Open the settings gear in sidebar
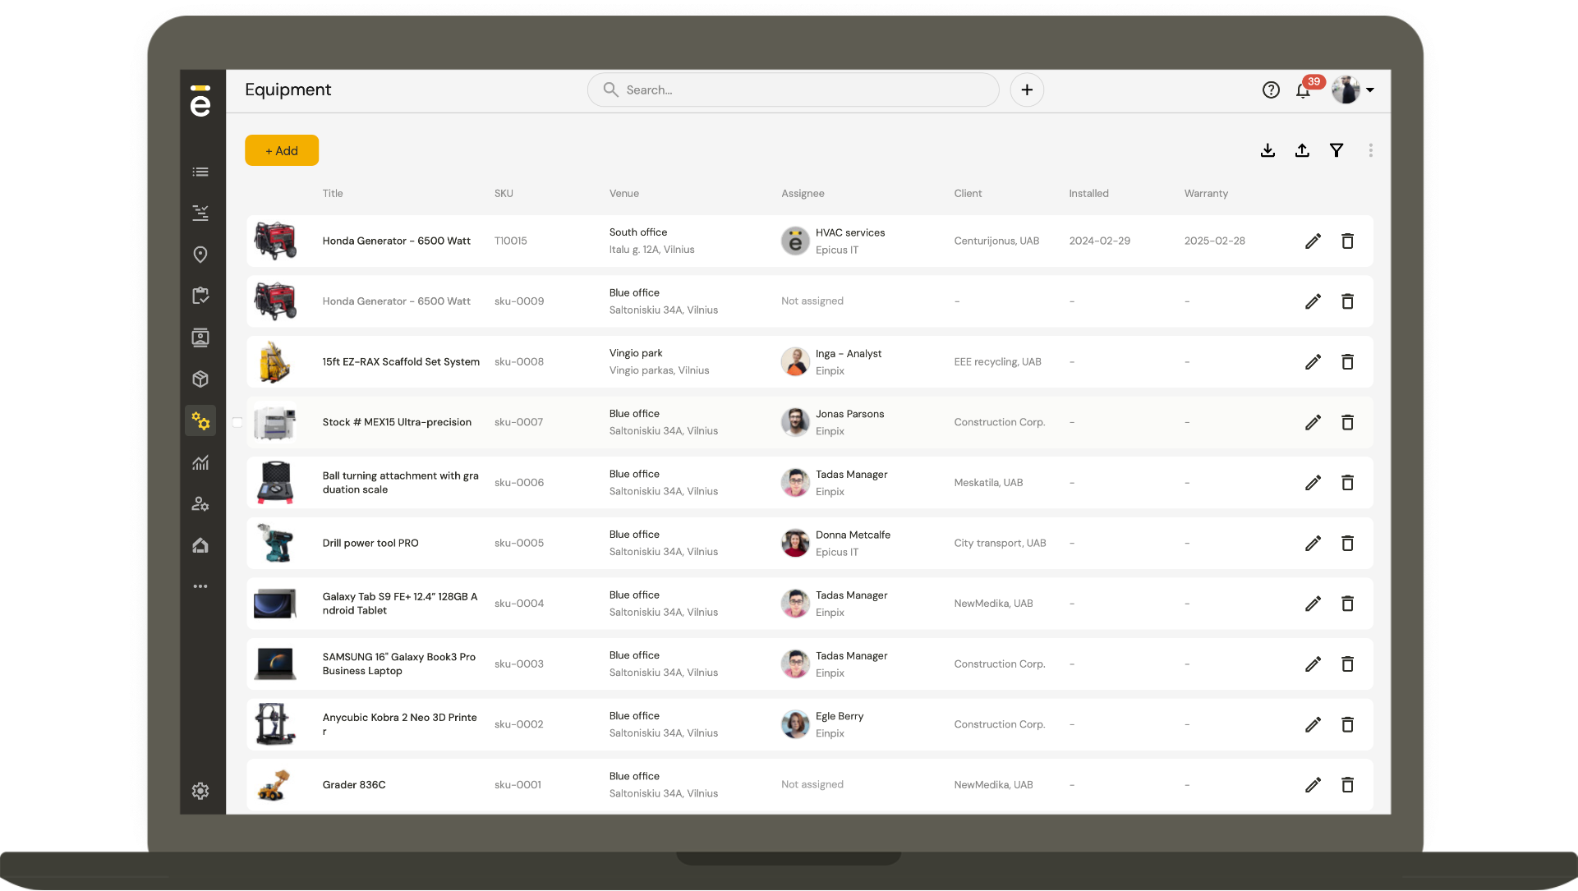1578x891 pixels. (200, 791)
